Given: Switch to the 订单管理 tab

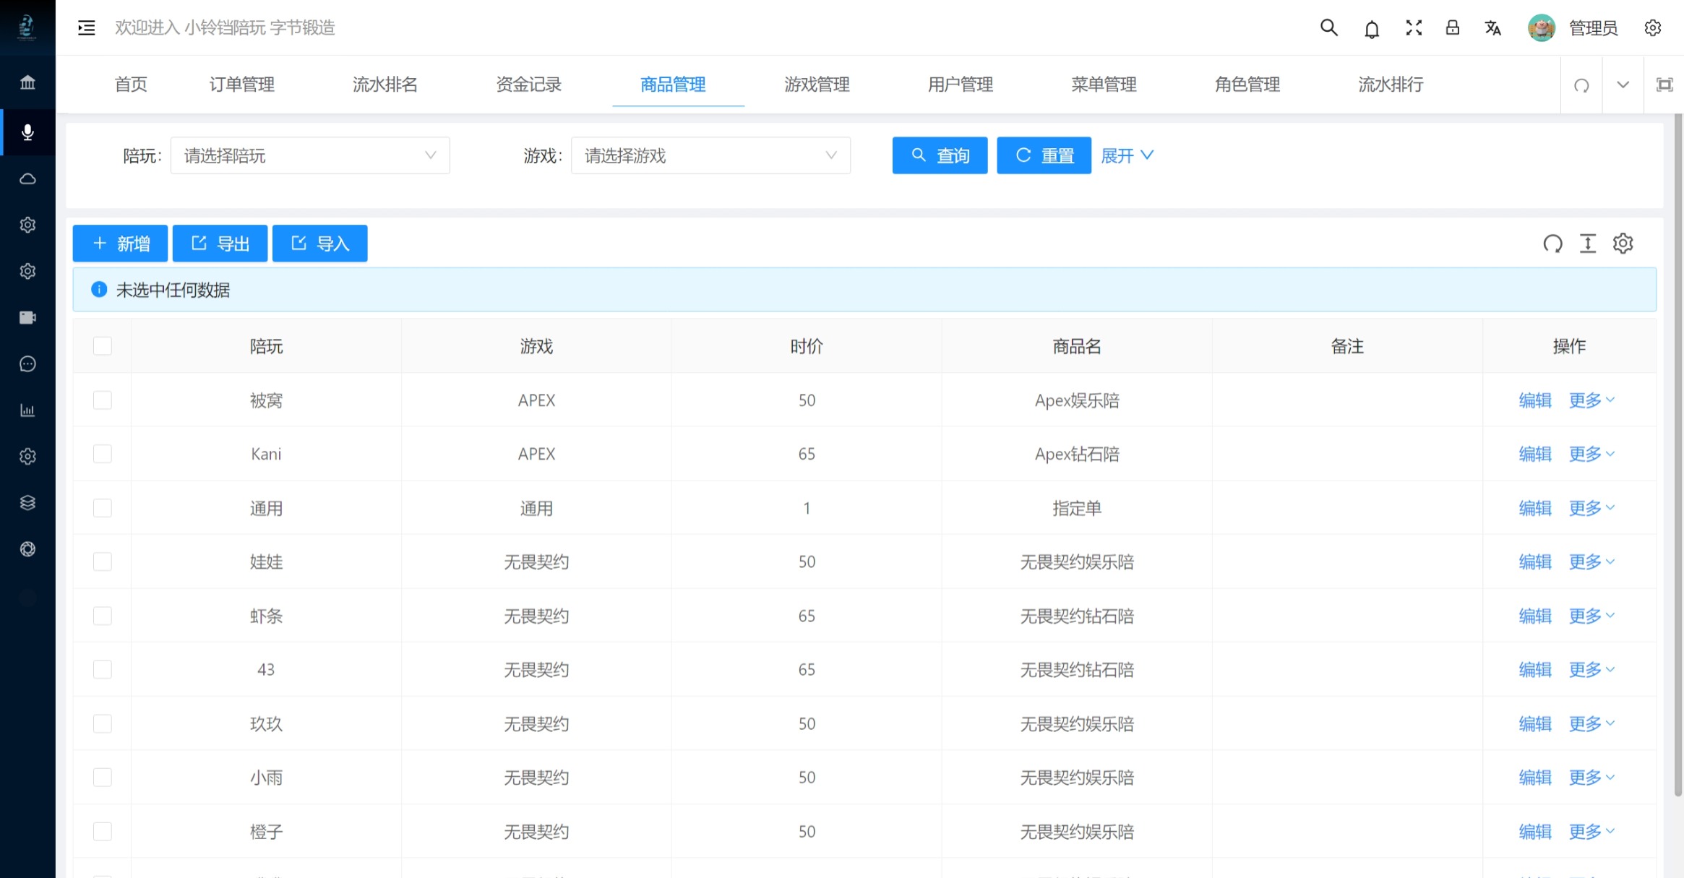Looking at the screenshot, I should point(242,85).
